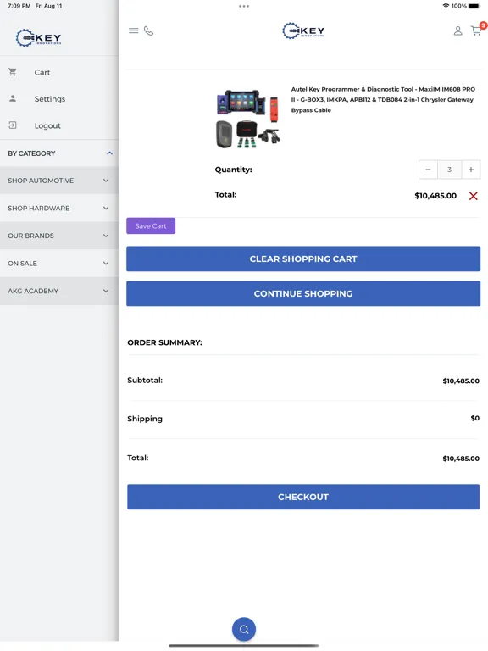Click the Shipping amount $0
This screenshot has width=488, height=651.
tap(474, 418)
